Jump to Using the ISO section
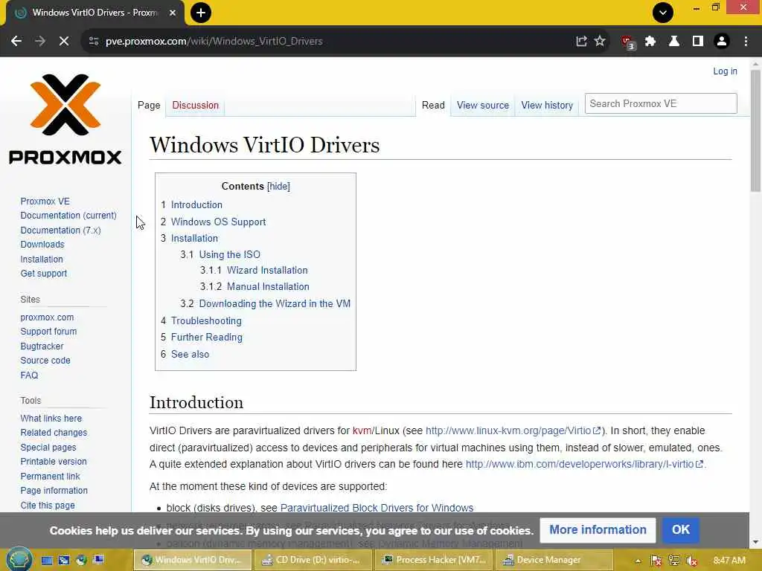The width and height of the screenshot is (762, 571). 229,254
